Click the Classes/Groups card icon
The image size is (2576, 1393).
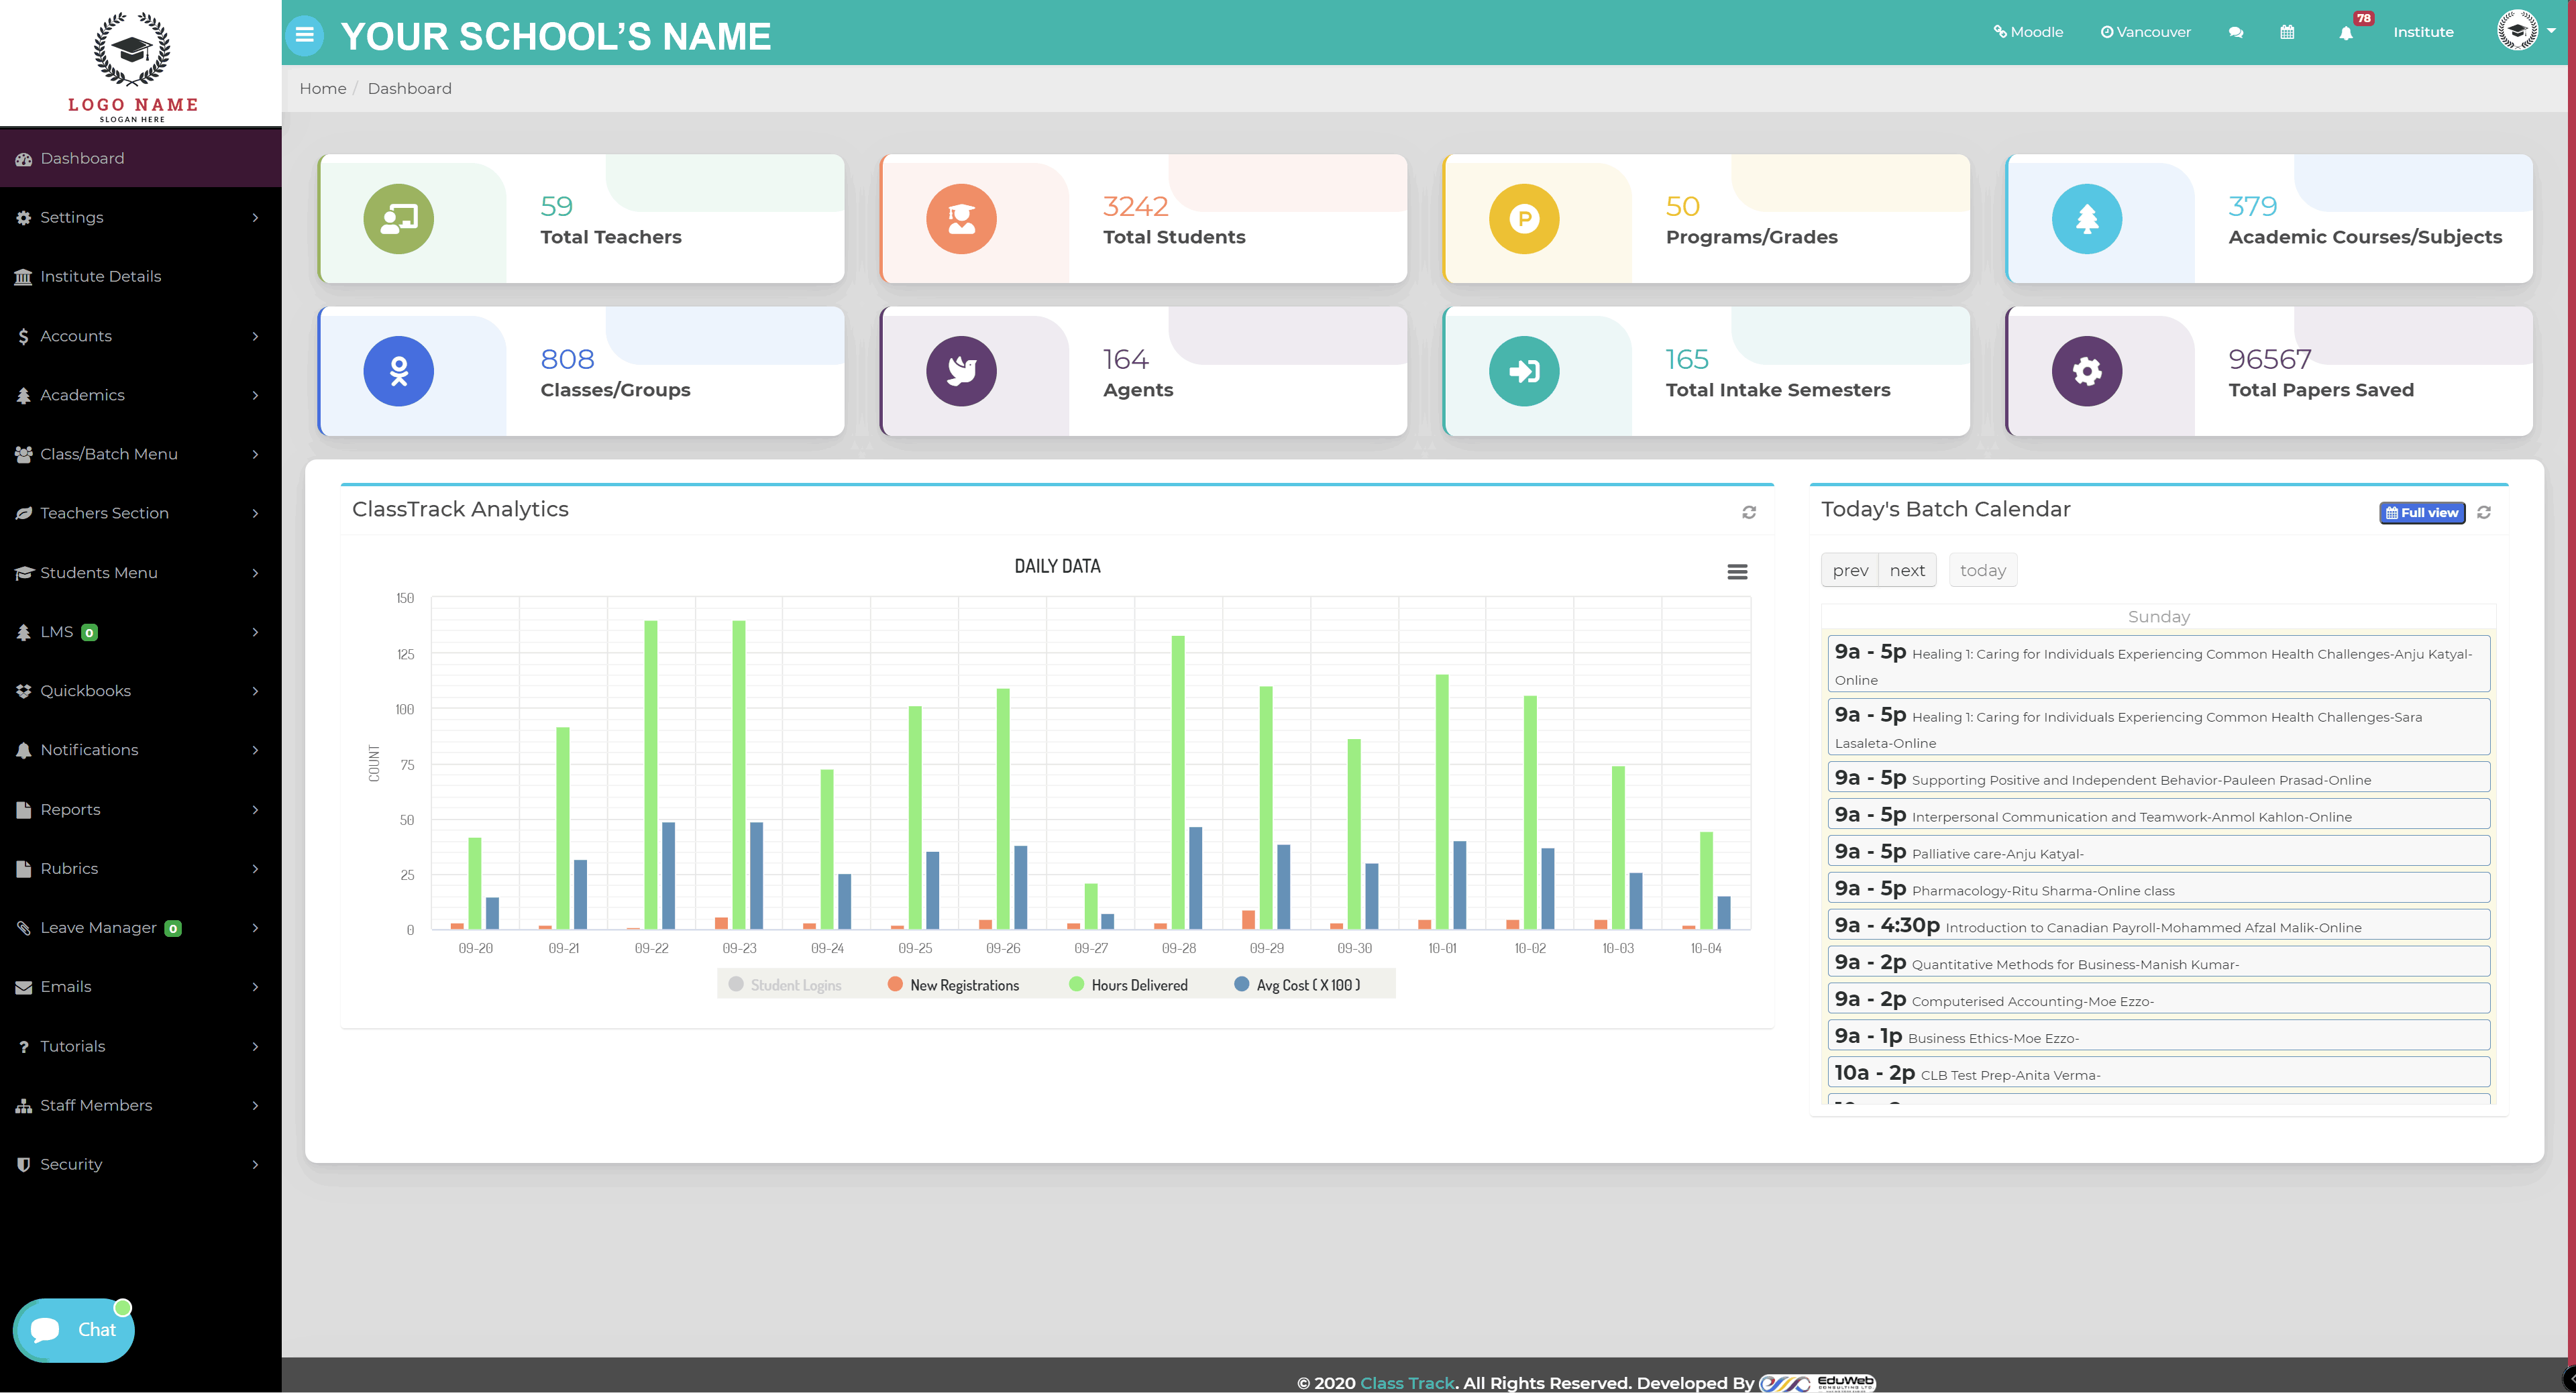[x=398, y=371]
